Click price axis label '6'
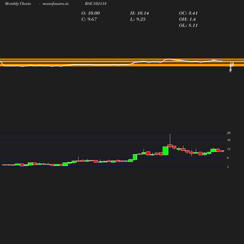244x244 pixels. (x=228, y=158)
